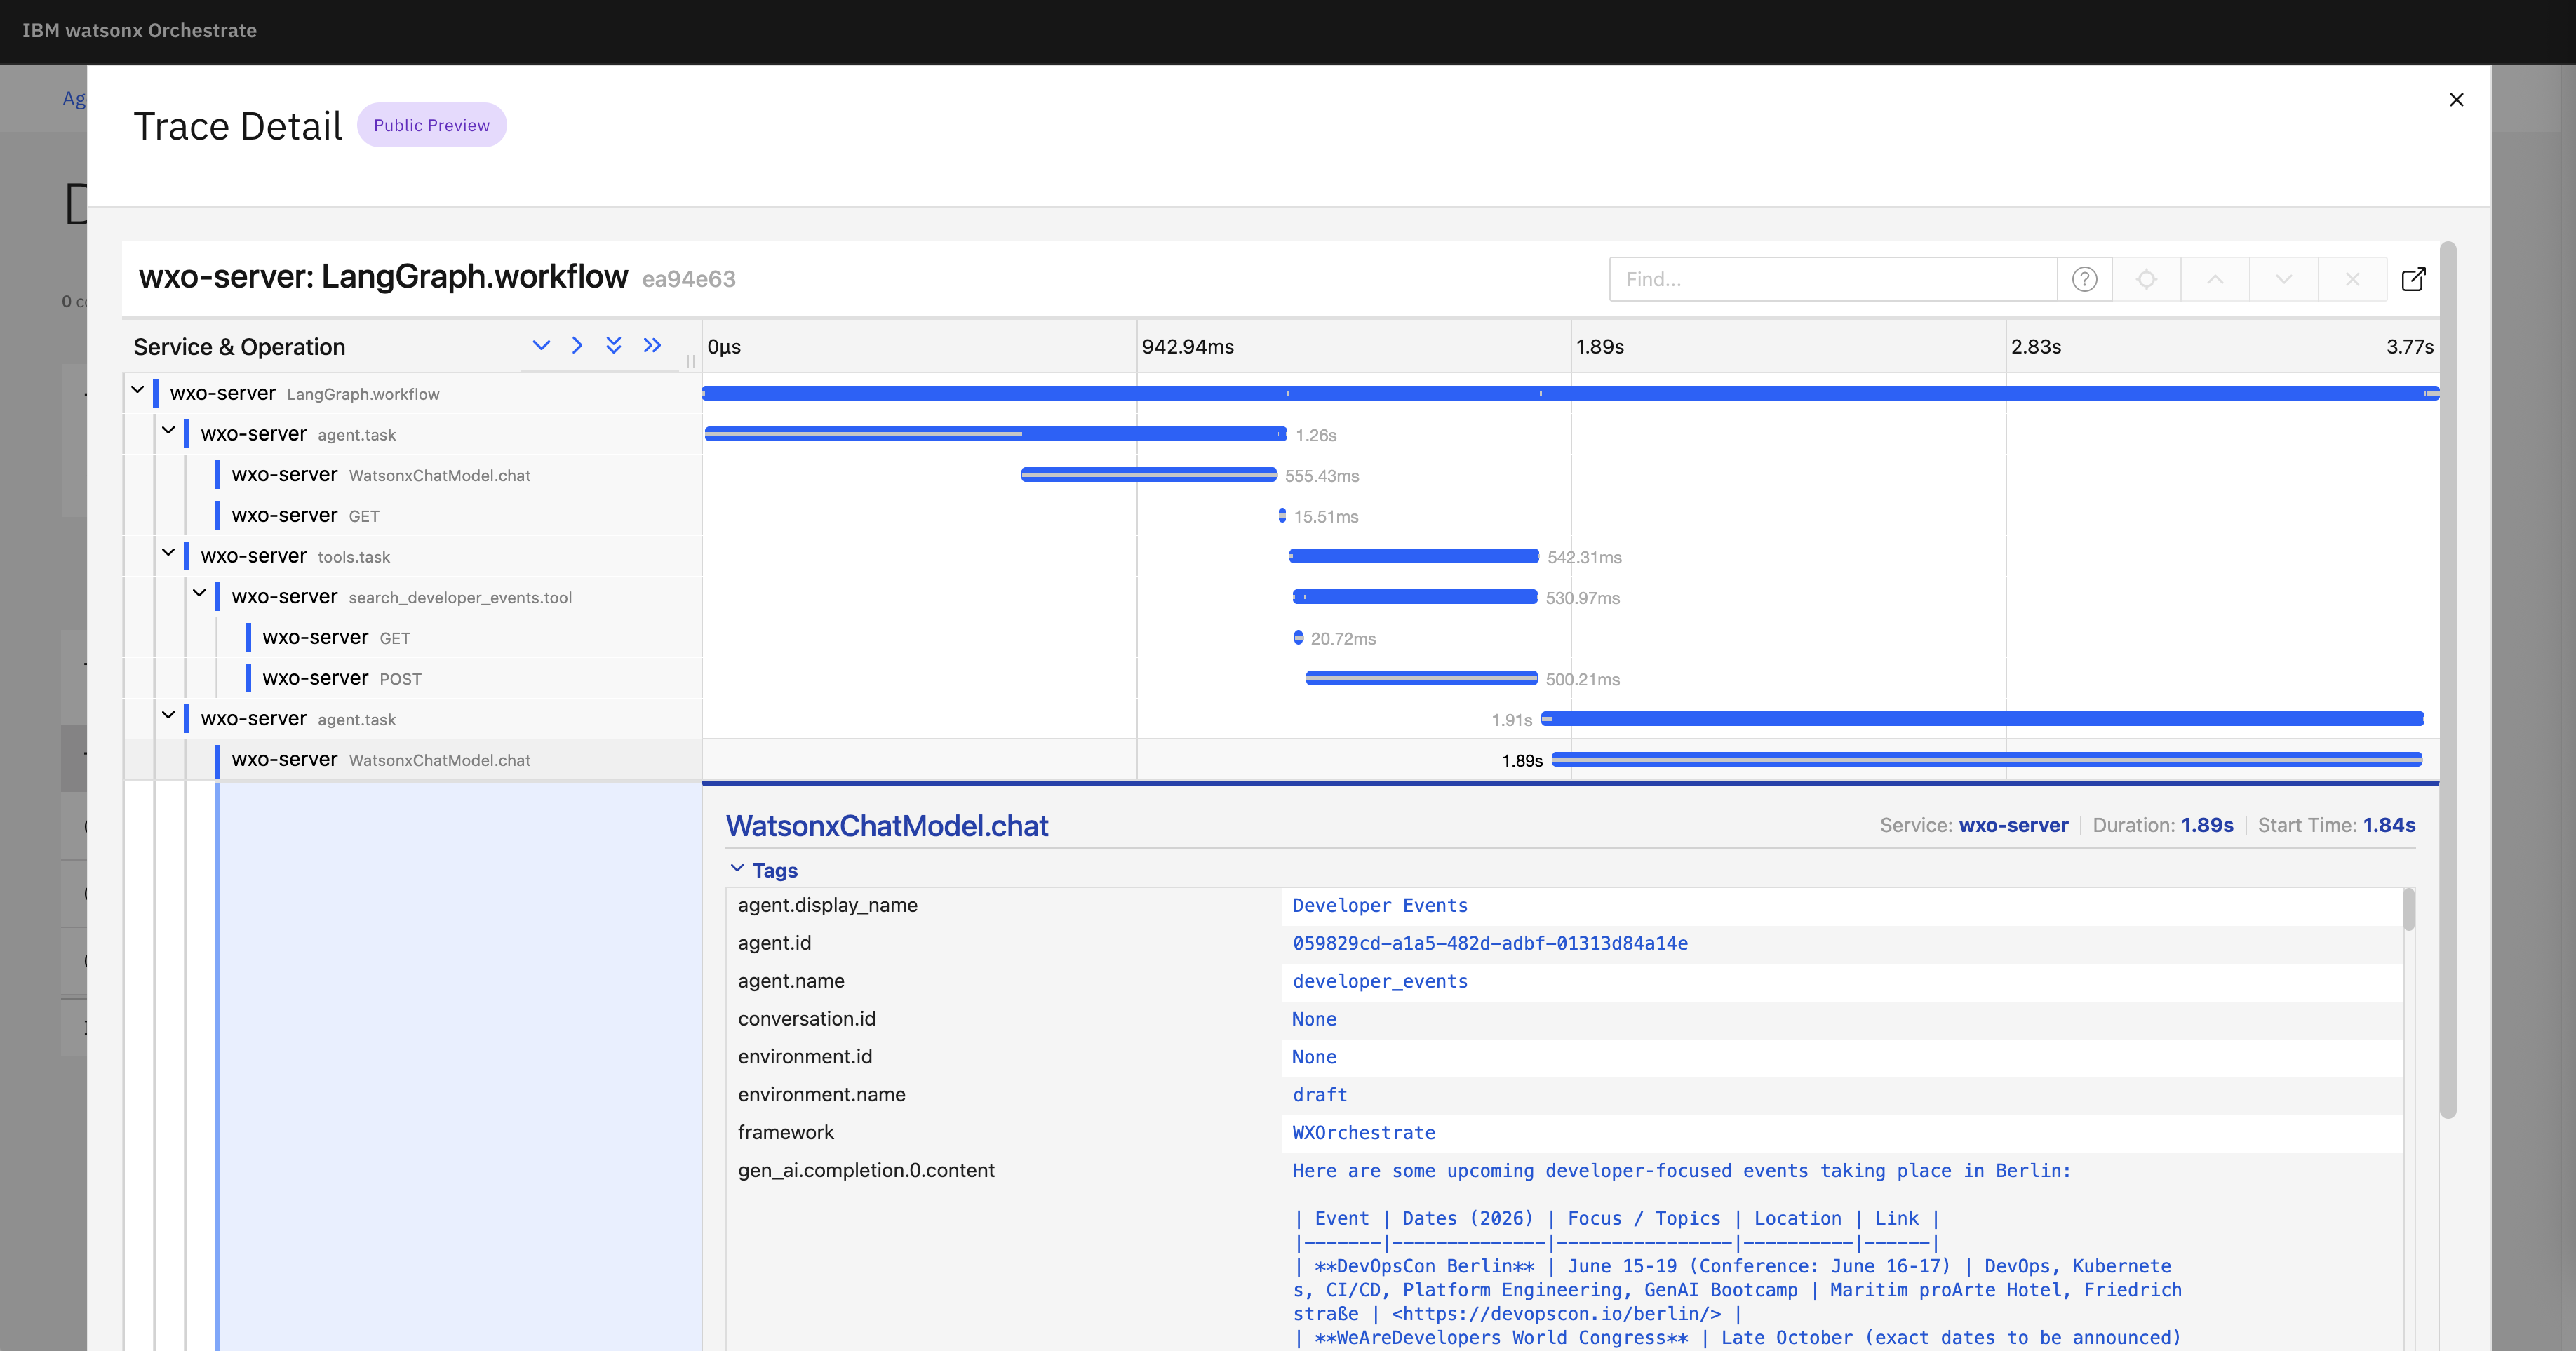The image size is (2576, 1351).
Task: Click the 1.89s chat span timeline bar
Action: click(1986, 760)
